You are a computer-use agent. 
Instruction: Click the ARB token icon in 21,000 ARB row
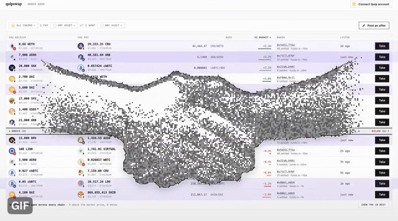[x=12, y=123]
